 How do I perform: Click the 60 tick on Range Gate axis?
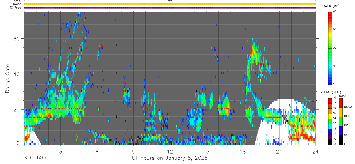coord(16,38)
